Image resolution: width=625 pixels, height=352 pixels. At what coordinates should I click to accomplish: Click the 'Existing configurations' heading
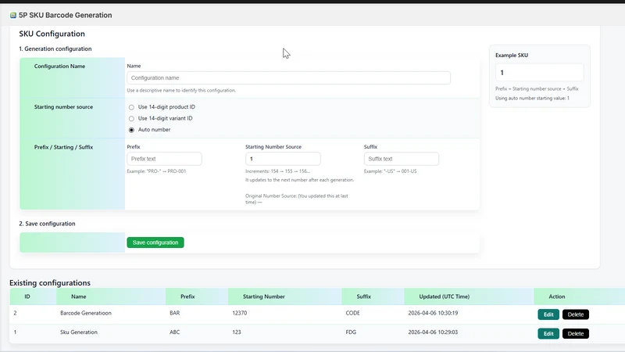coord(50,283)
